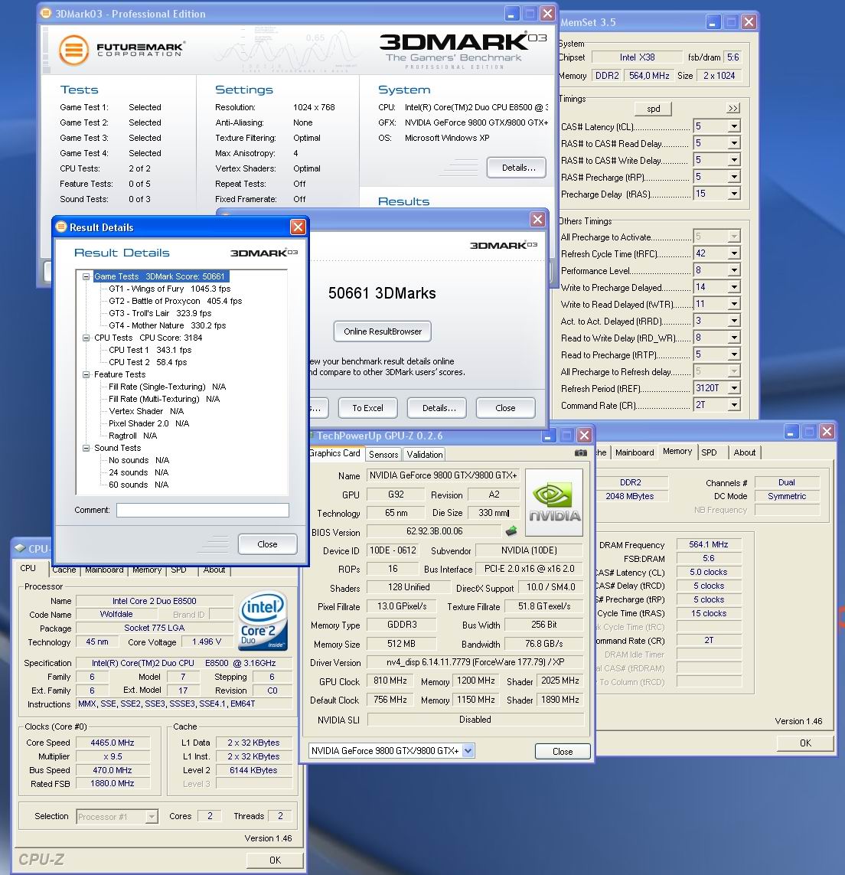Select the CPU tab in the CPU-Z window

pos(28,568)
